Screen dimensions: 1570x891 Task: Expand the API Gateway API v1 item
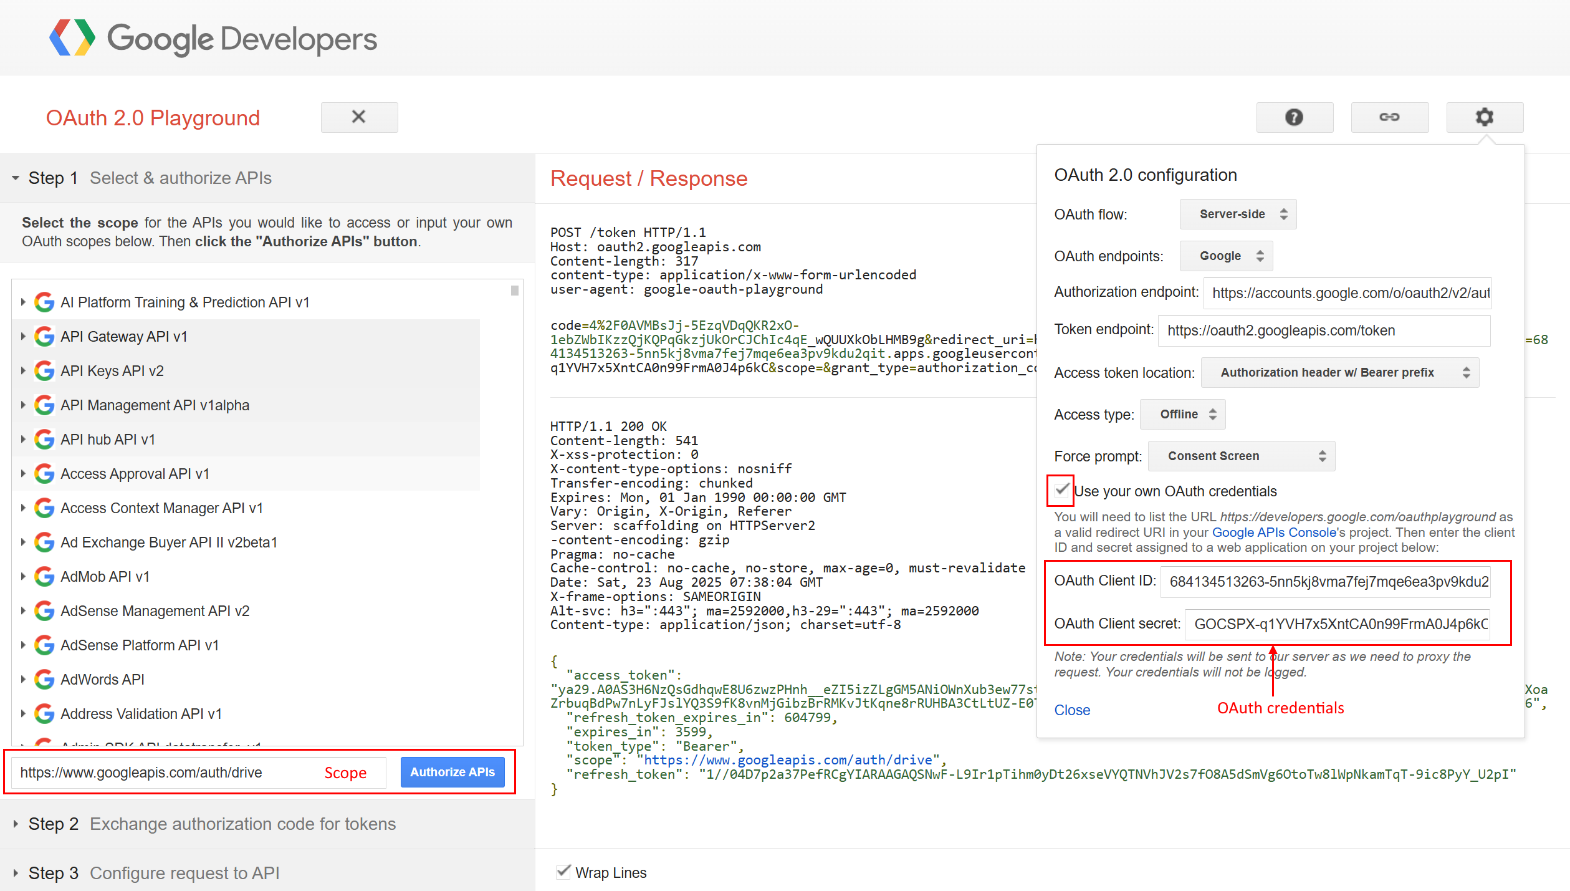(23, 337)
